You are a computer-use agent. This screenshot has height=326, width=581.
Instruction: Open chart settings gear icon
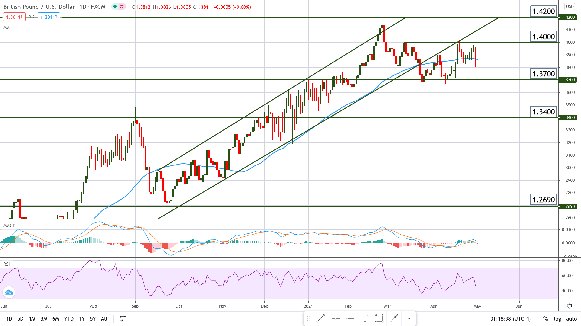[570, 306]
